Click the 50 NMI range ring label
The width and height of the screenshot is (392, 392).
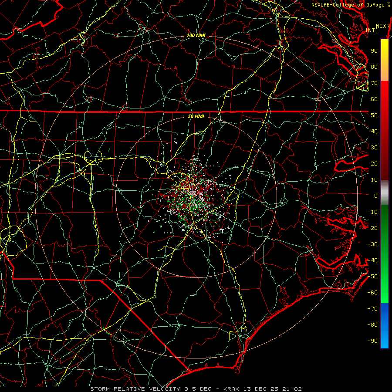click(196, 116)
